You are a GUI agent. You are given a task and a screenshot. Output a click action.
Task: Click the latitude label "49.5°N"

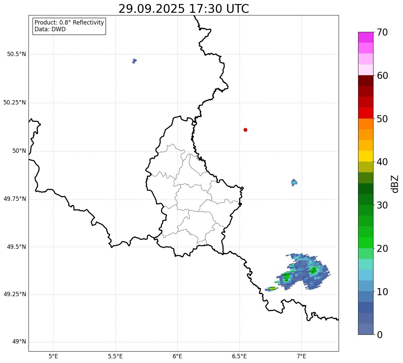click(16, 247)
